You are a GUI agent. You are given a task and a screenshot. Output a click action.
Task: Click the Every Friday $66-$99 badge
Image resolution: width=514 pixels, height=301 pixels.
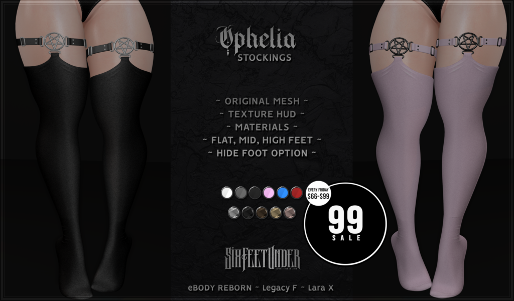click(x=318, y=194)
